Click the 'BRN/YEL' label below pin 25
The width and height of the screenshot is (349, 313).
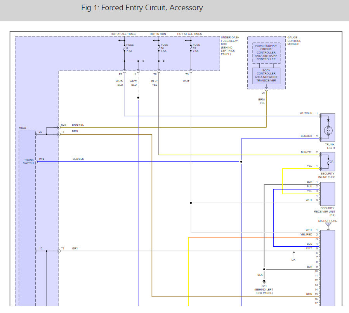click(x=262, y=101)
